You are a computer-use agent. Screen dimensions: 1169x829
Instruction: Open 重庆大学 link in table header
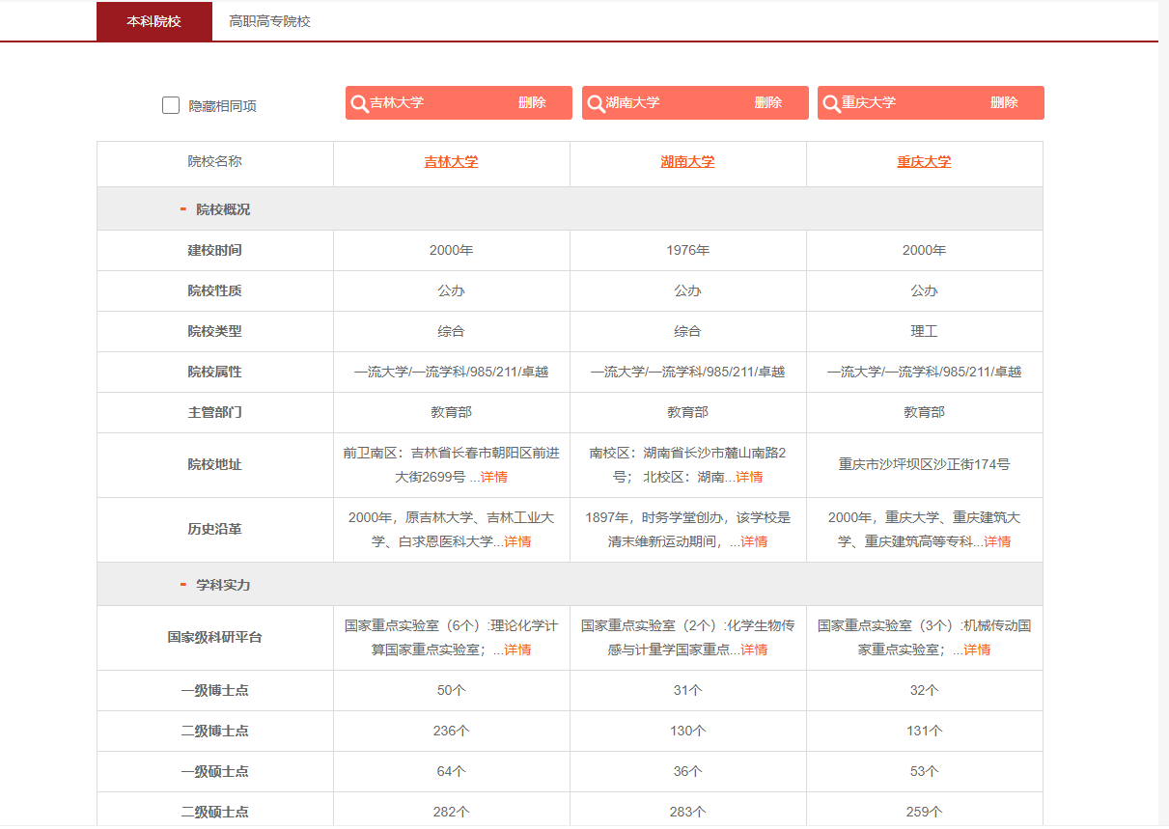[924, 161]
